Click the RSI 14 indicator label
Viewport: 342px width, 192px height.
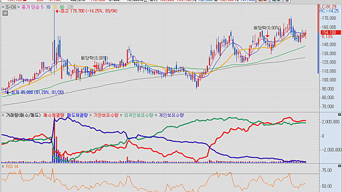pos(12,166)
